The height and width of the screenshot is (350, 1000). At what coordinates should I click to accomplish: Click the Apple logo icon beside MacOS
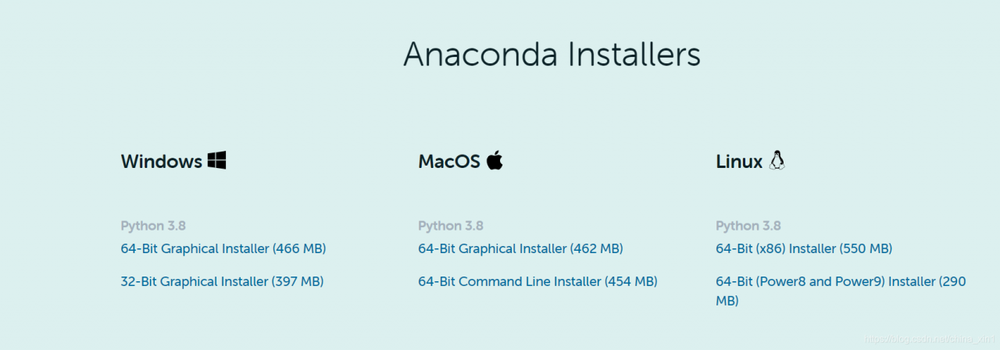[495, 160]
